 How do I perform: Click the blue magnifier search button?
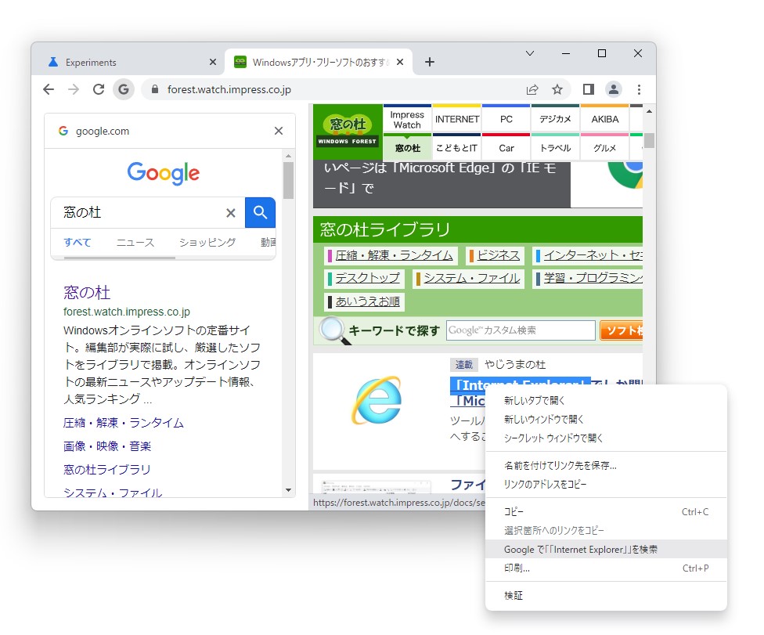(260, 212)
